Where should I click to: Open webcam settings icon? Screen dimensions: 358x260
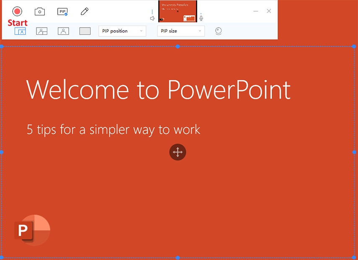click(x=219, y=31)
